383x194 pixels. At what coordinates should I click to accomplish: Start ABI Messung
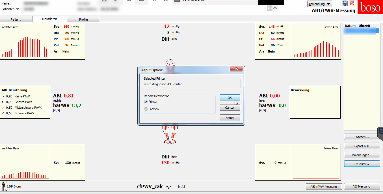[362, 186]
